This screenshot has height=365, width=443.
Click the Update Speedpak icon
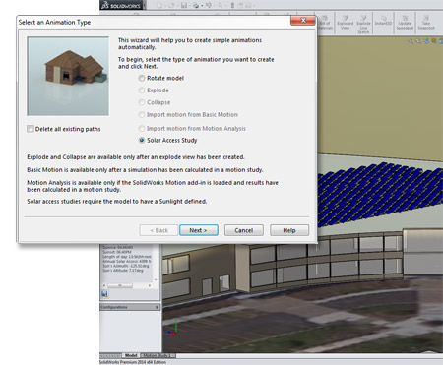[405, 23]
